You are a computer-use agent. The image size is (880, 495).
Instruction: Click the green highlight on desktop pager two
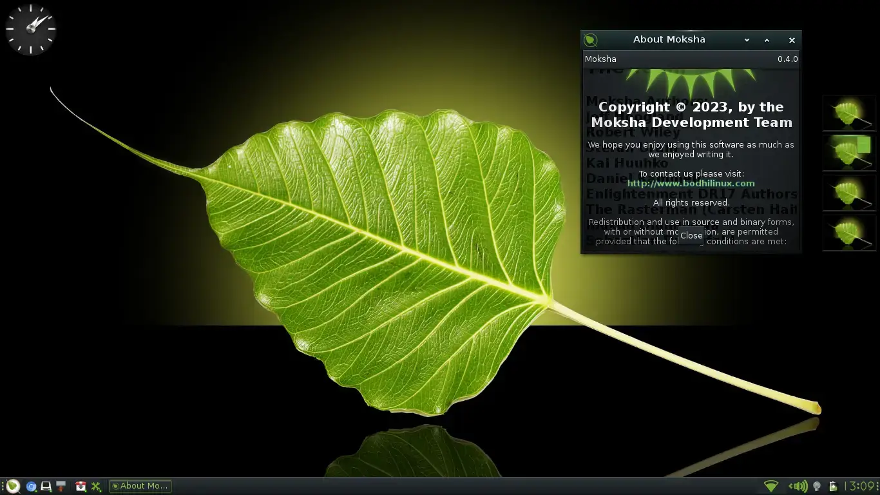click(863, 143)
